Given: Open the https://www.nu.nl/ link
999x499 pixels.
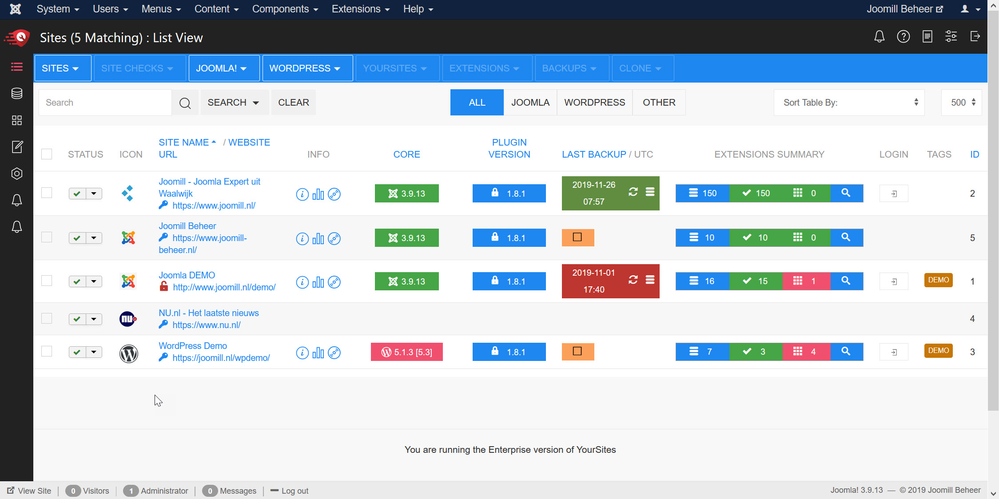Looking at the screenshot, I should point(207,325).
